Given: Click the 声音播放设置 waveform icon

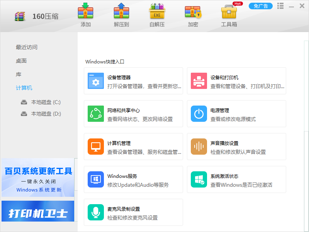Looking at the screenshot, I should 199,147.
